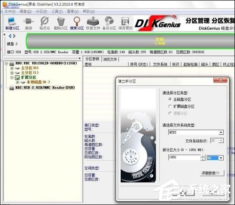Choose the disabled 逻辑分区 logical partition radio
Viewport: 235px width, 205px height.
point(170,113)
